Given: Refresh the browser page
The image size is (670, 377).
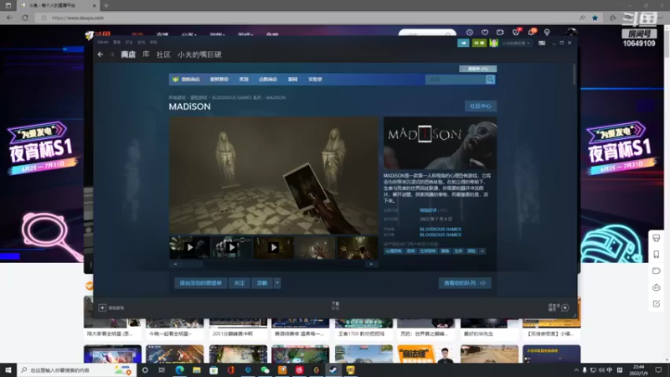Looking at the screenshot, I should 25,18.
